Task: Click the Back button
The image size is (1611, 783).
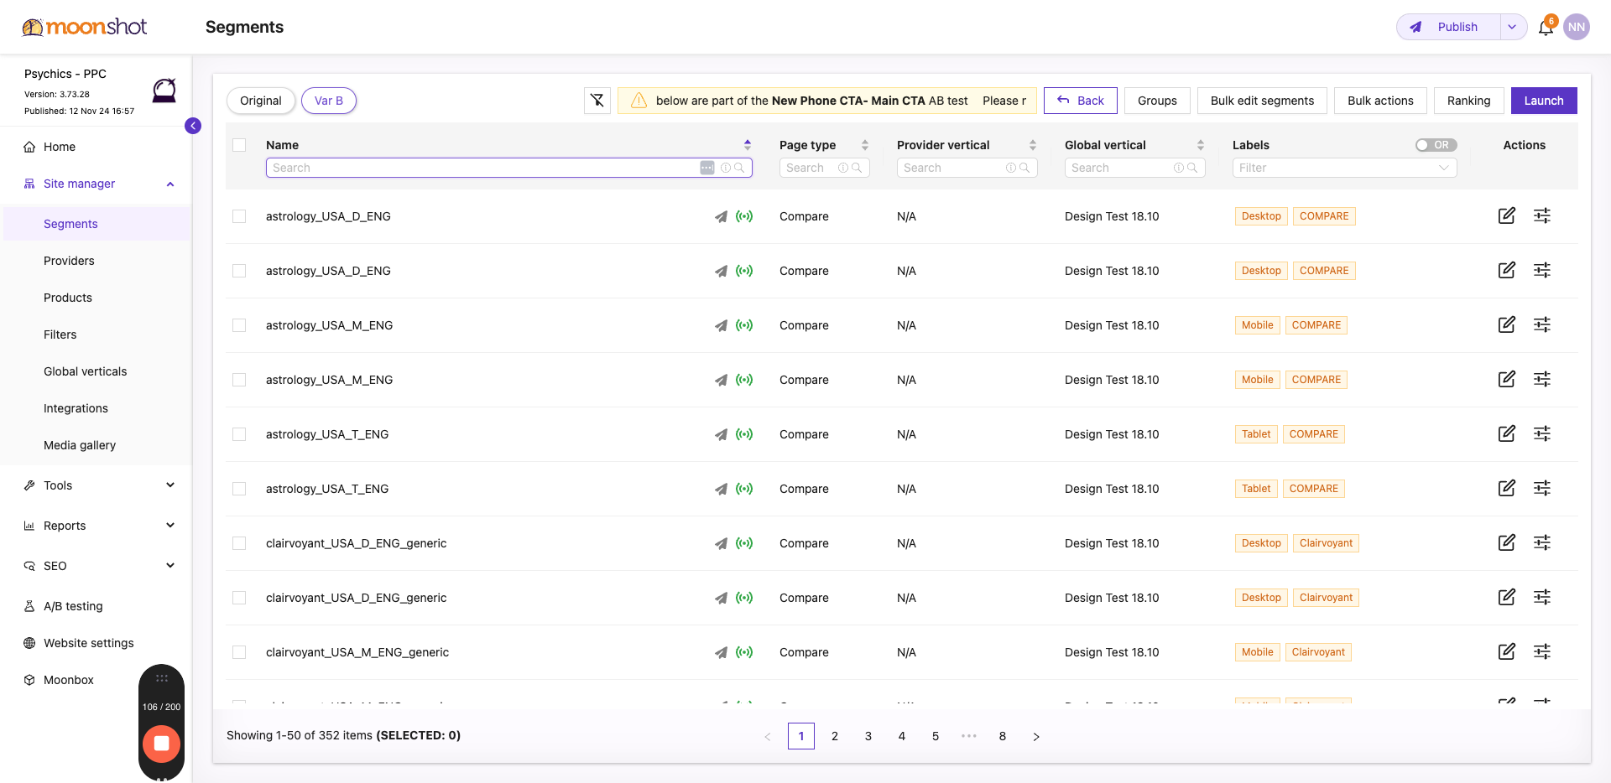Action: pyautogui.click(x=1081, y=101)
